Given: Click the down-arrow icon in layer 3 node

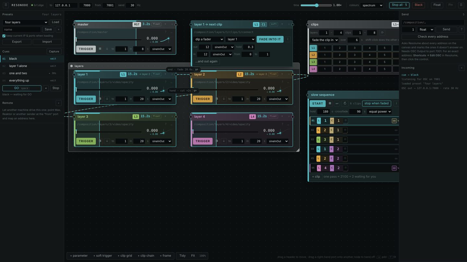Looking at the screenshot, I should [x=107, y=141].
